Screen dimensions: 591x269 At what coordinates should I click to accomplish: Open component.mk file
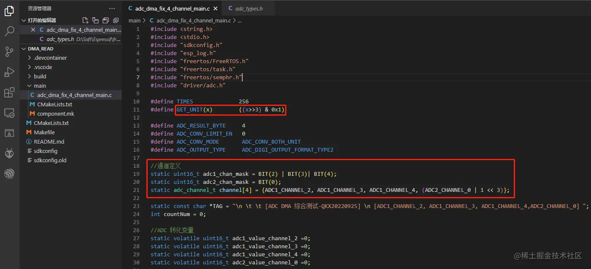[56, 114]
